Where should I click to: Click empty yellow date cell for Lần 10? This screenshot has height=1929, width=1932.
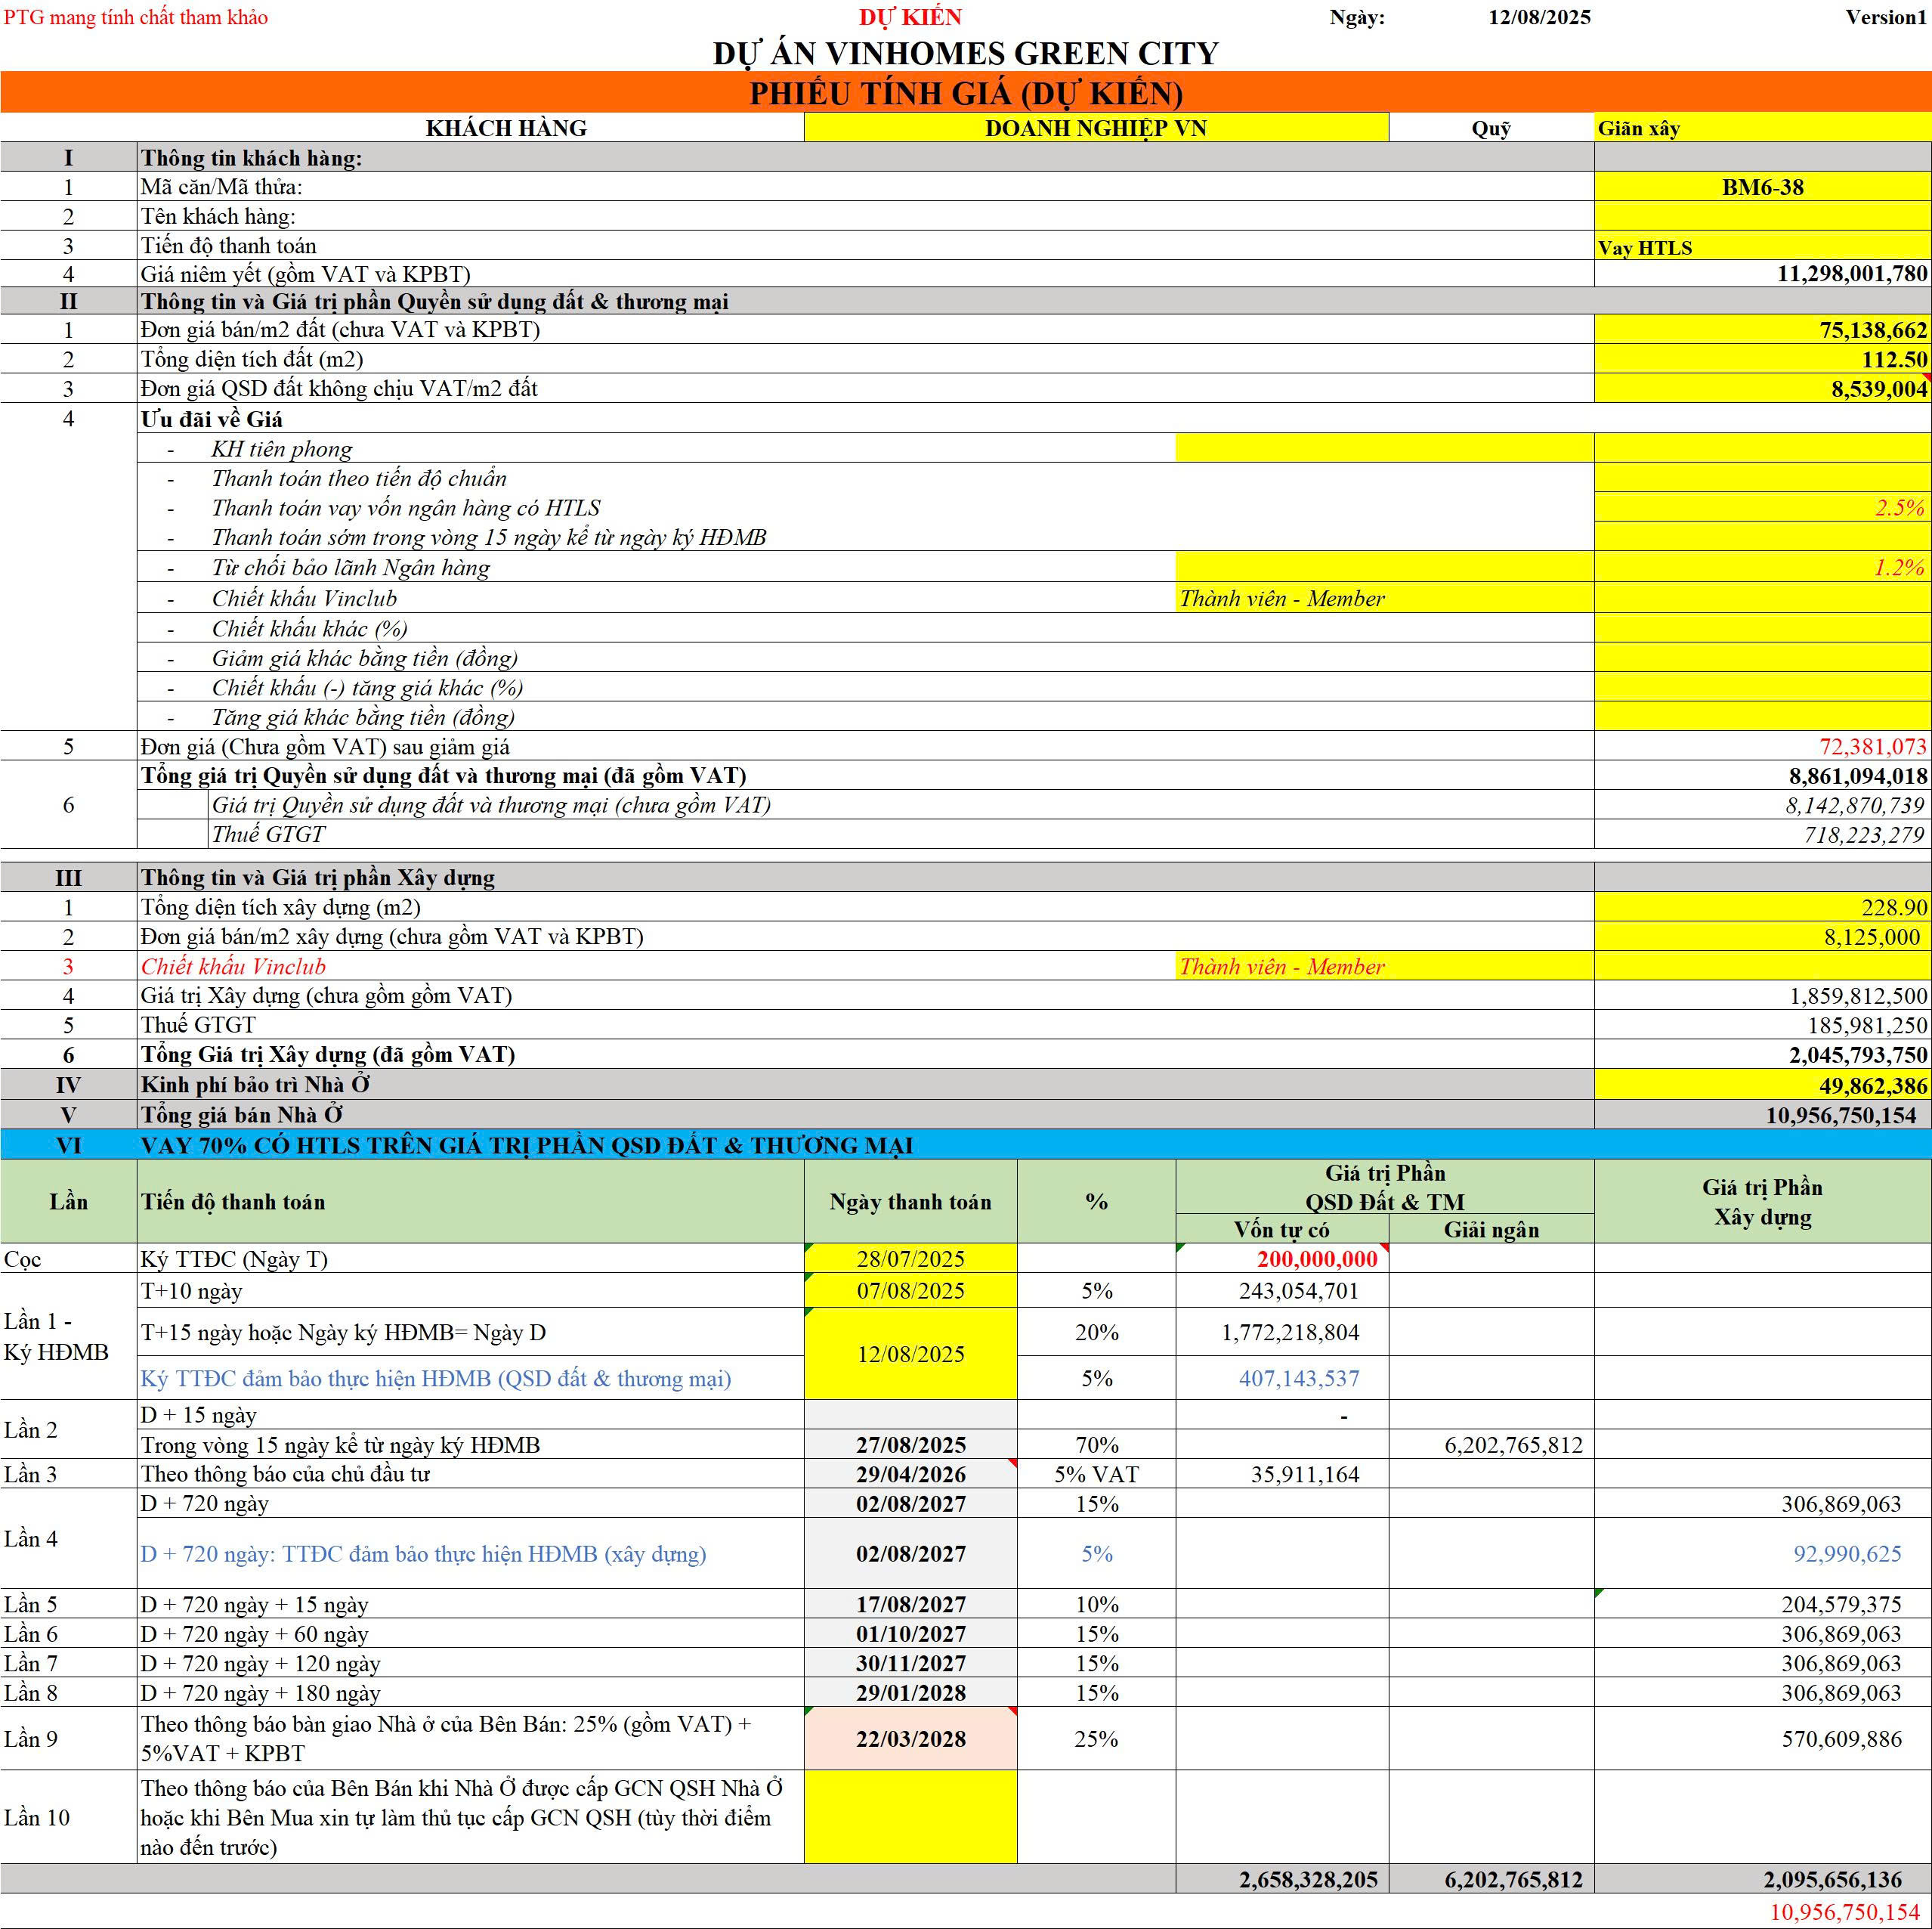click(x=910, y=1817)
